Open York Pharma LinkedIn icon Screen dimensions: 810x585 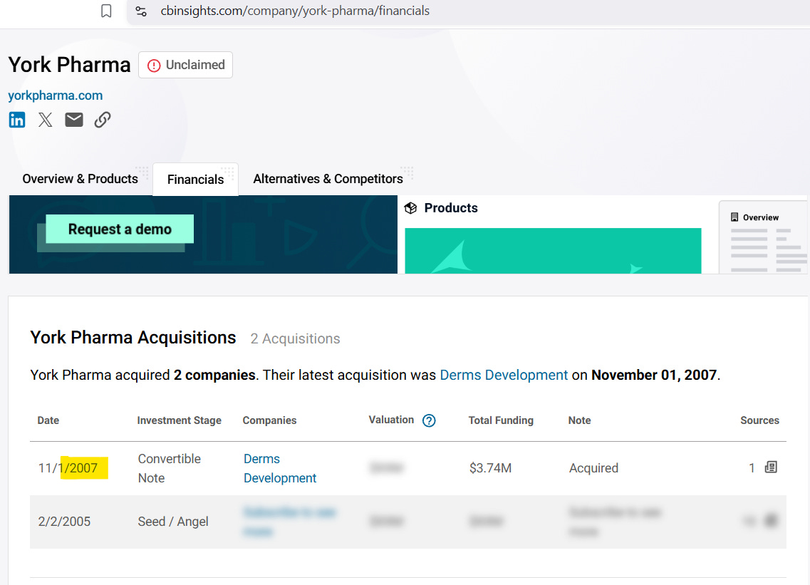(x=17, y=120)
